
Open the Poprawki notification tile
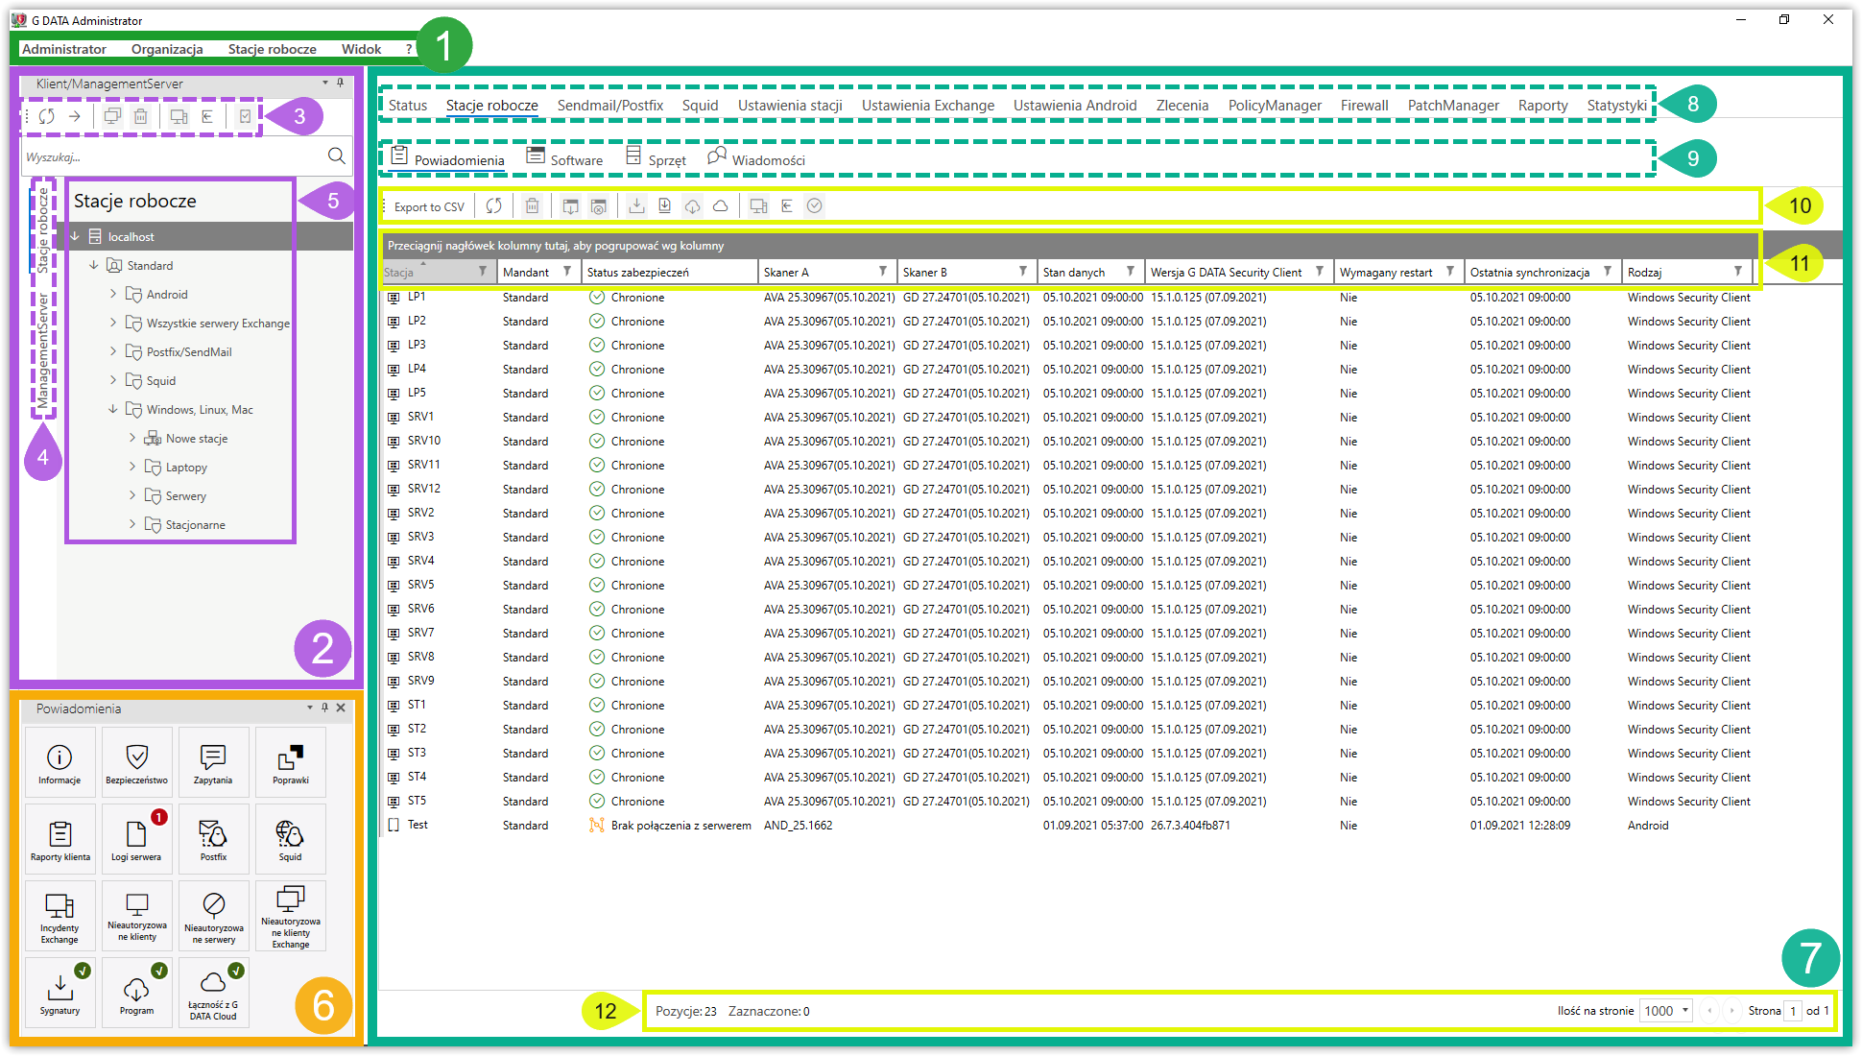(291, 762)
